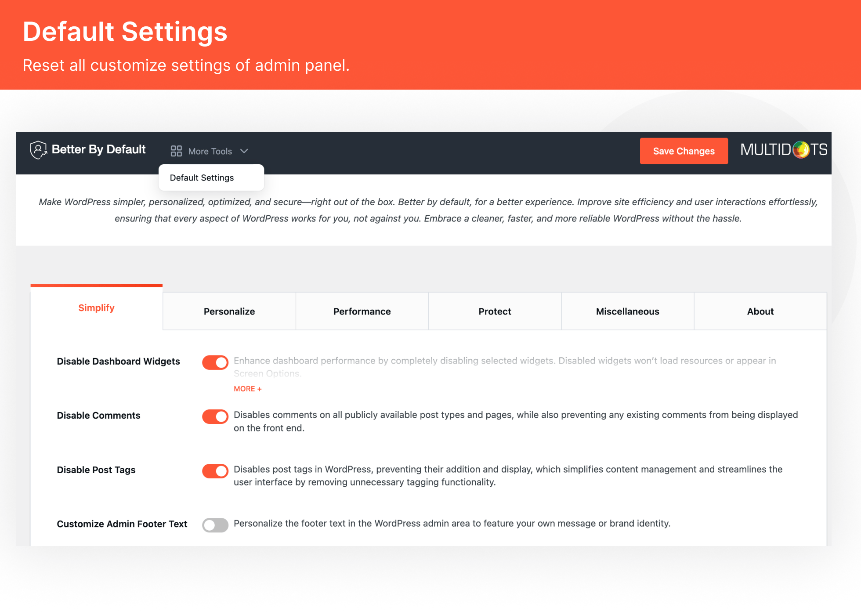Open the Performance tab
This screenshot has height=615, width=861.
[x=362, y=311]
